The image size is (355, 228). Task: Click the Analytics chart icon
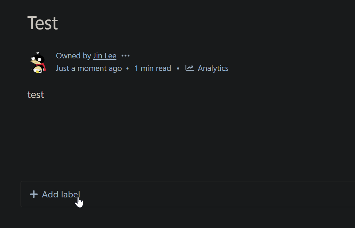pos(190,68)
